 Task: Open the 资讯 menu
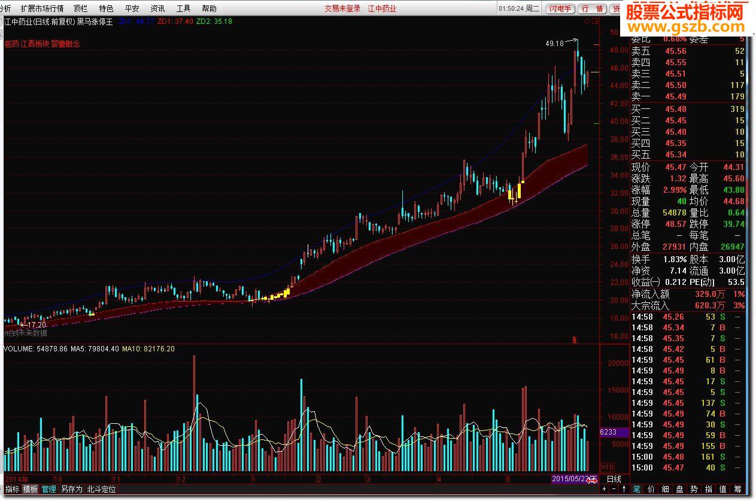[157, 8]
